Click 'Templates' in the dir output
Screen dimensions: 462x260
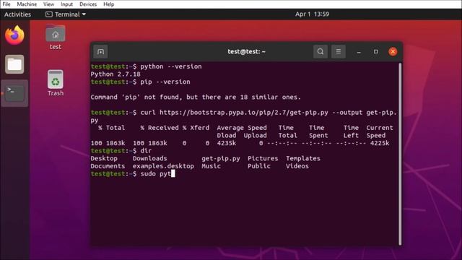point(303,158)
